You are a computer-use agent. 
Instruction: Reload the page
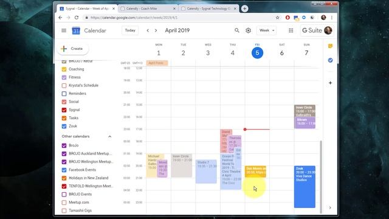77,18
